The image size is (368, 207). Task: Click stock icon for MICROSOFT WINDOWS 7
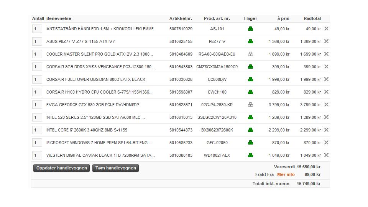pos(250,143)
